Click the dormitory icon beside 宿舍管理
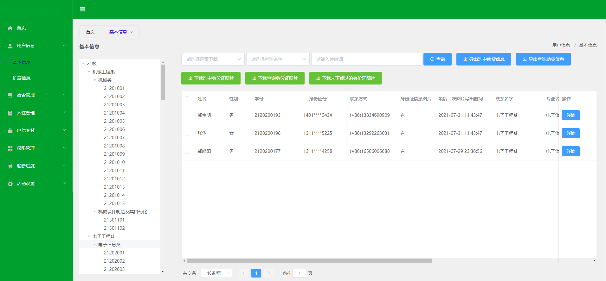Viewport: 606px width, 281px height. click(10, 95)
